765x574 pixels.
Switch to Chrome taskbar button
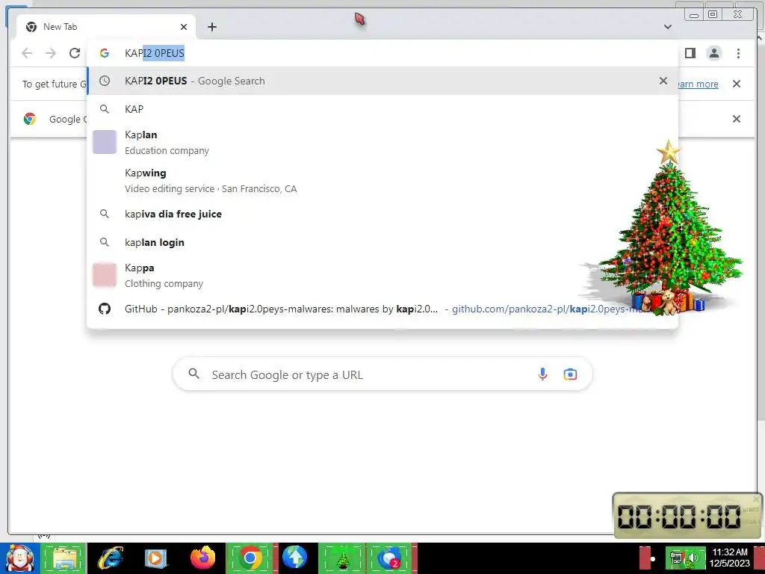250,558
